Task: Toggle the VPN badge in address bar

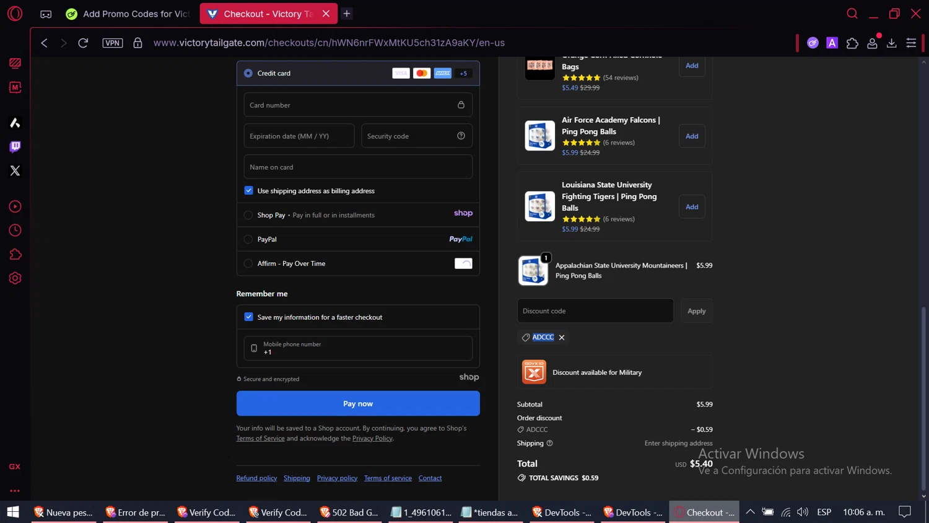Action: tap(113, 43)
